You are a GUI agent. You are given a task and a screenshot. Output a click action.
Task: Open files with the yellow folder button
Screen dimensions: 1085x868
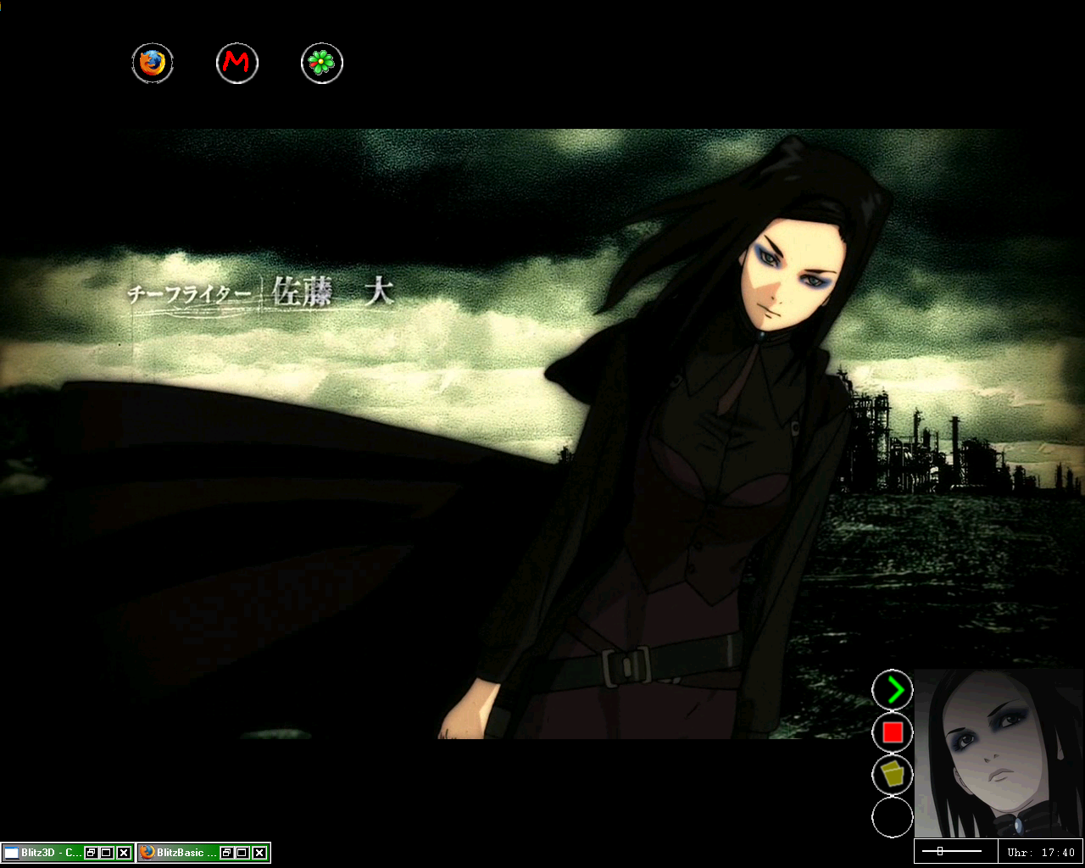(x=893, y=774)
